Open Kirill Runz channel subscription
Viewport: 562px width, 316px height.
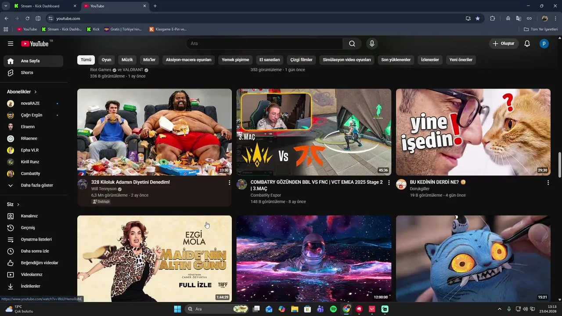pyautogui.click(x=33, y=162)
